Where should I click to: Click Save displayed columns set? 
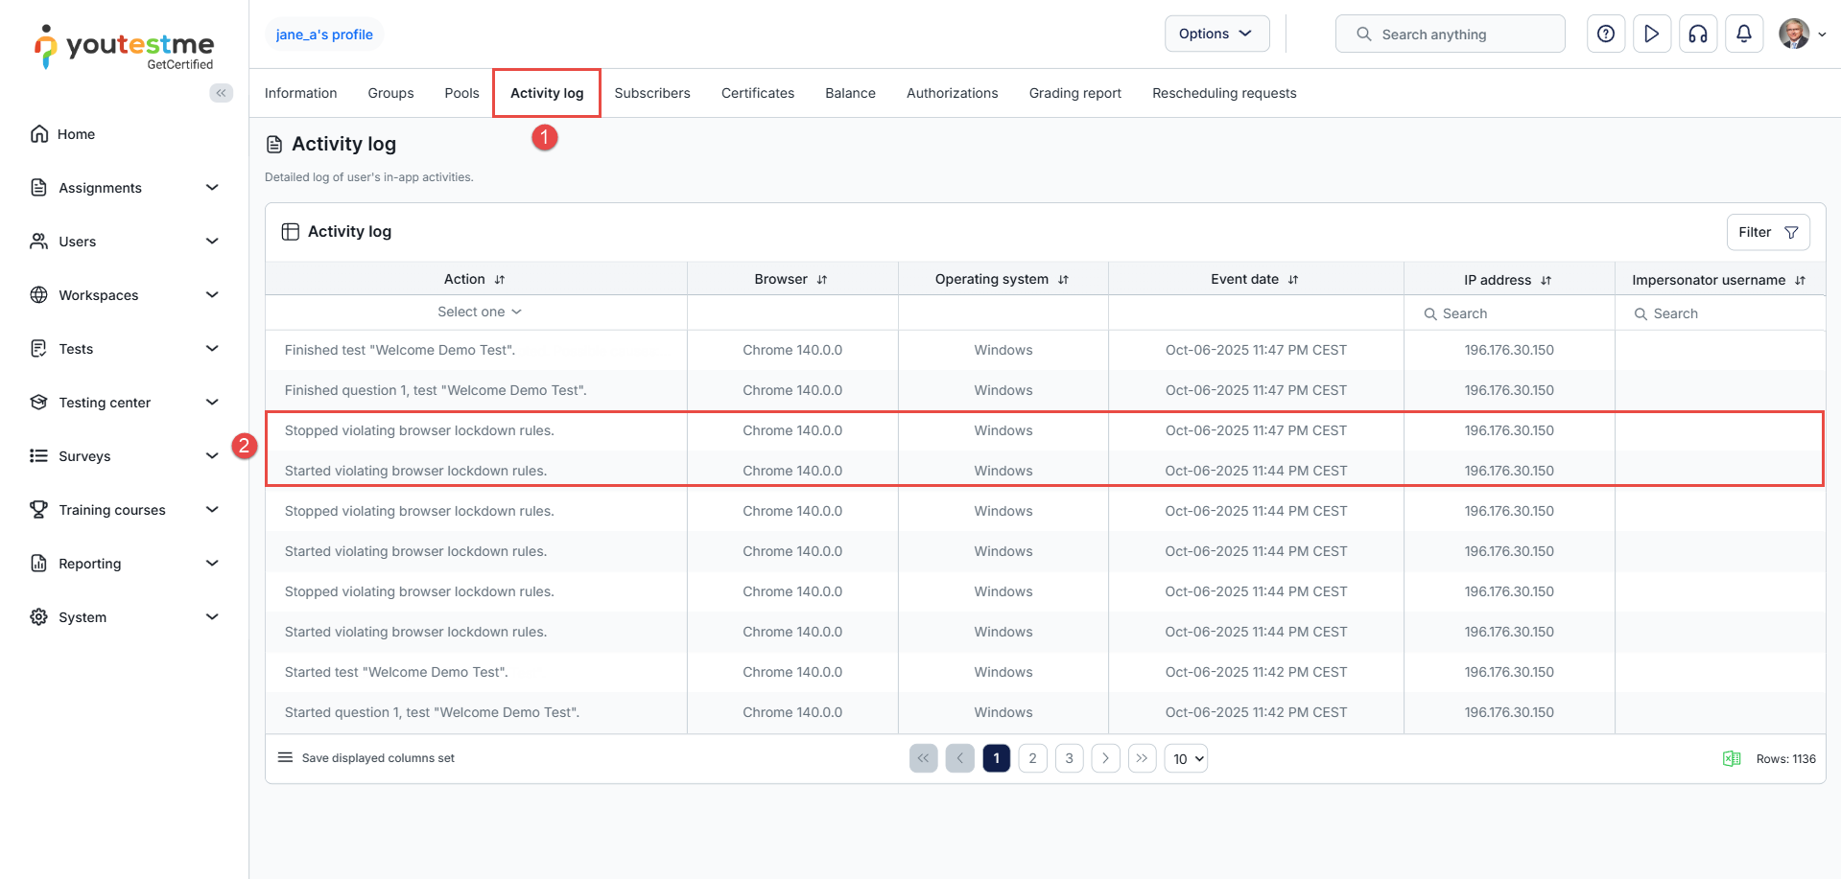[x=377, y=758]
